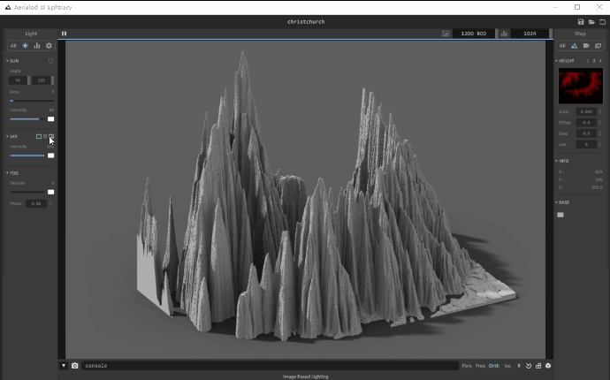The height and width of the screenshot is (380, 610).
Task: Switch to Pers camera projection
Action: click(x=466, y=365)
